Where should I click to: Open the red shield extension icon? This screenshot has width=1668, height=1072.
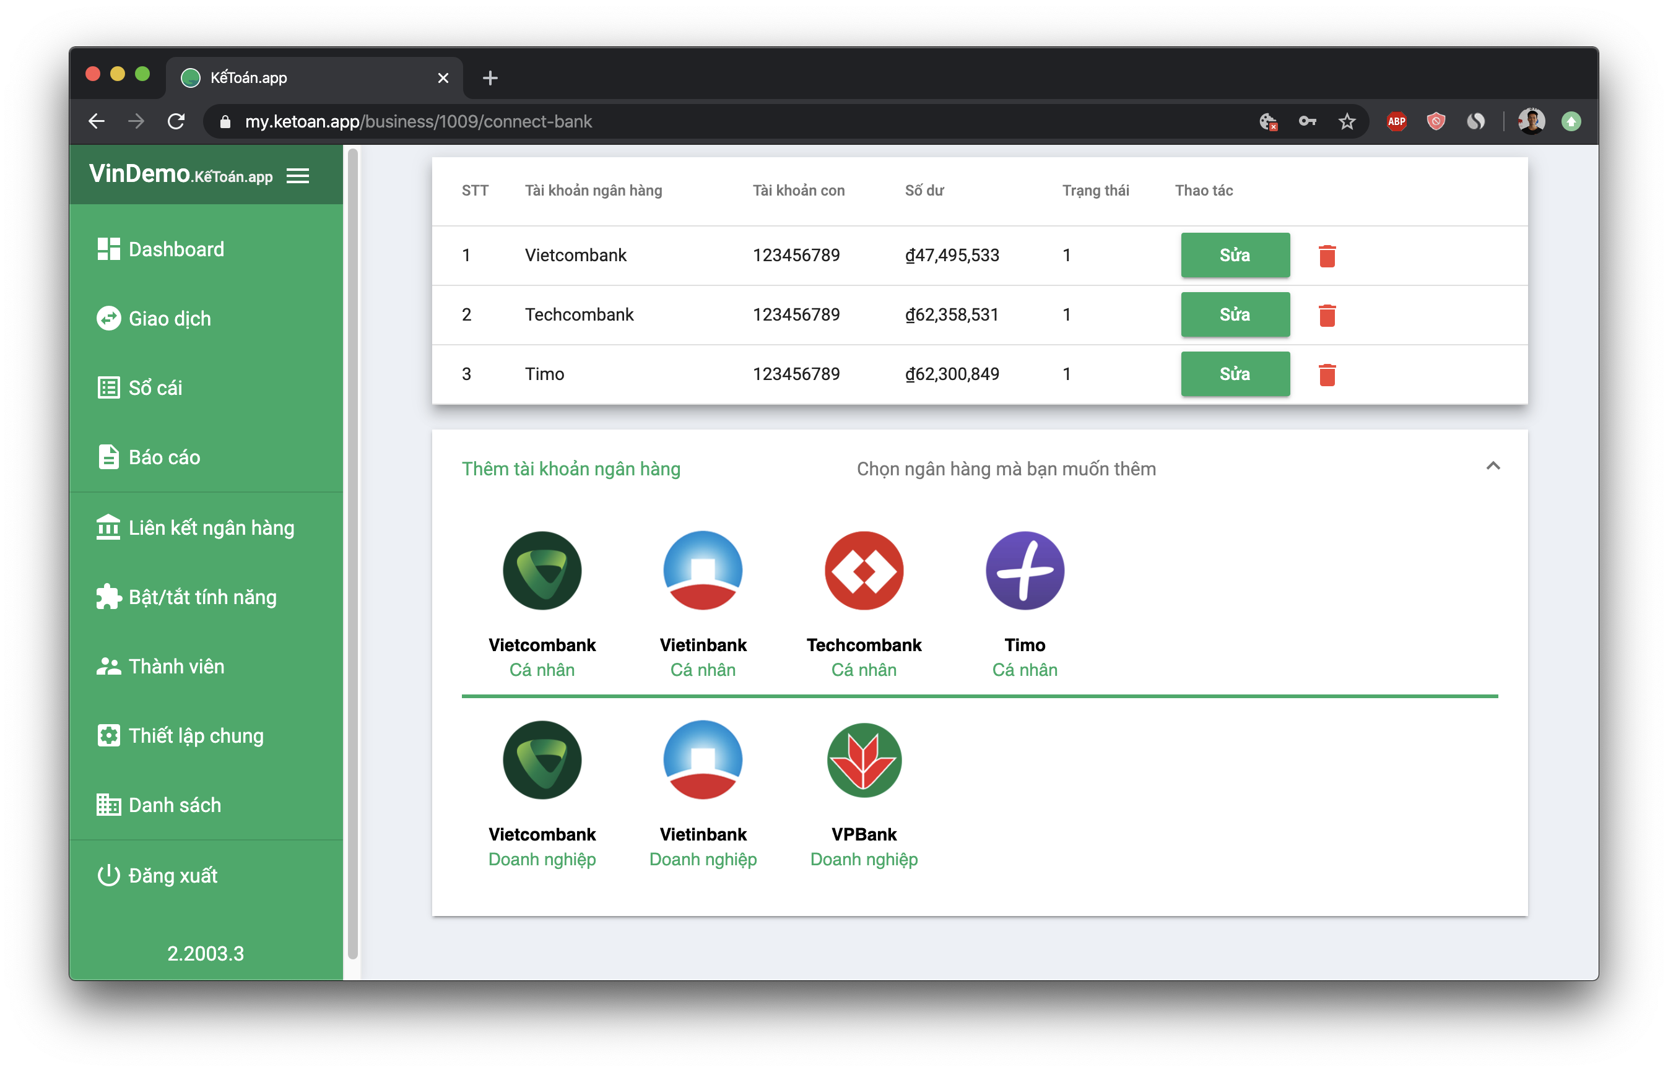click(x=1435, y=122)
